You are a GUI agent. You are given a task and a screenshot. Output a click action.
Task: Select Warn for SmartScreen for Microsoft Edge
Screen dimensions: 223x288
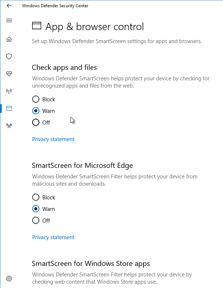click(43, 209)
